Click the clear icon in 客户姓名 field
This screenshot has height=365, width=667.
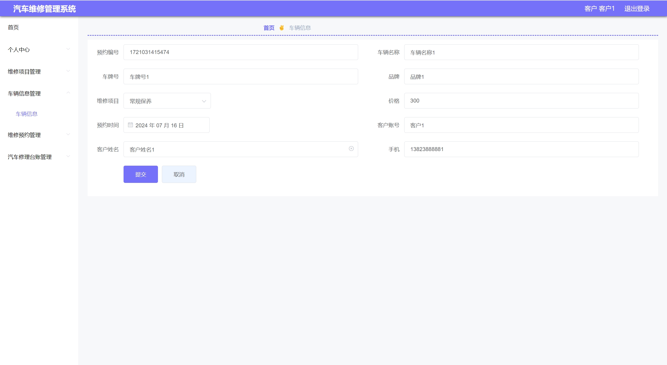351,148
